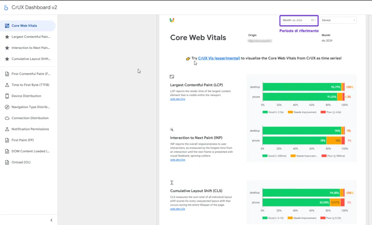Click the First Paint document icon
This screenshot has width=372, height=225.
click(7, 140)
